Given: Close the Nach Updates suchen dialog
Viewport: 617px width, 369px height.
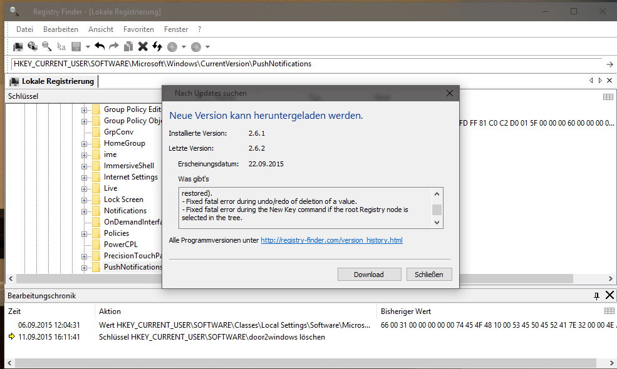Looking at the screenshot, I should click(449, 94).
